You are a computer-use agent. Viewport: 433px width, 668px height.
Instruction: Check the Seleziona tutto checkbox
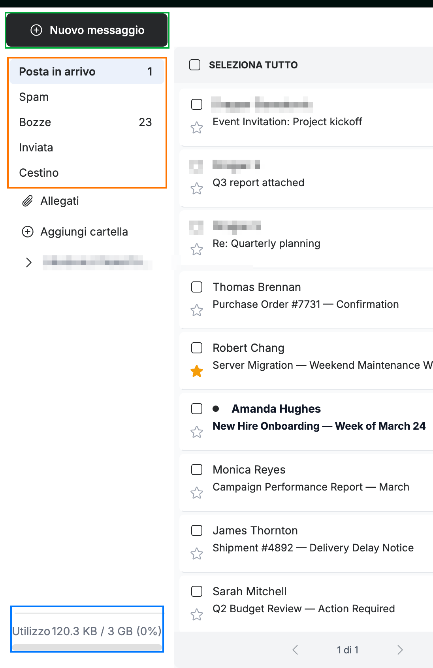tap(195, 65)
